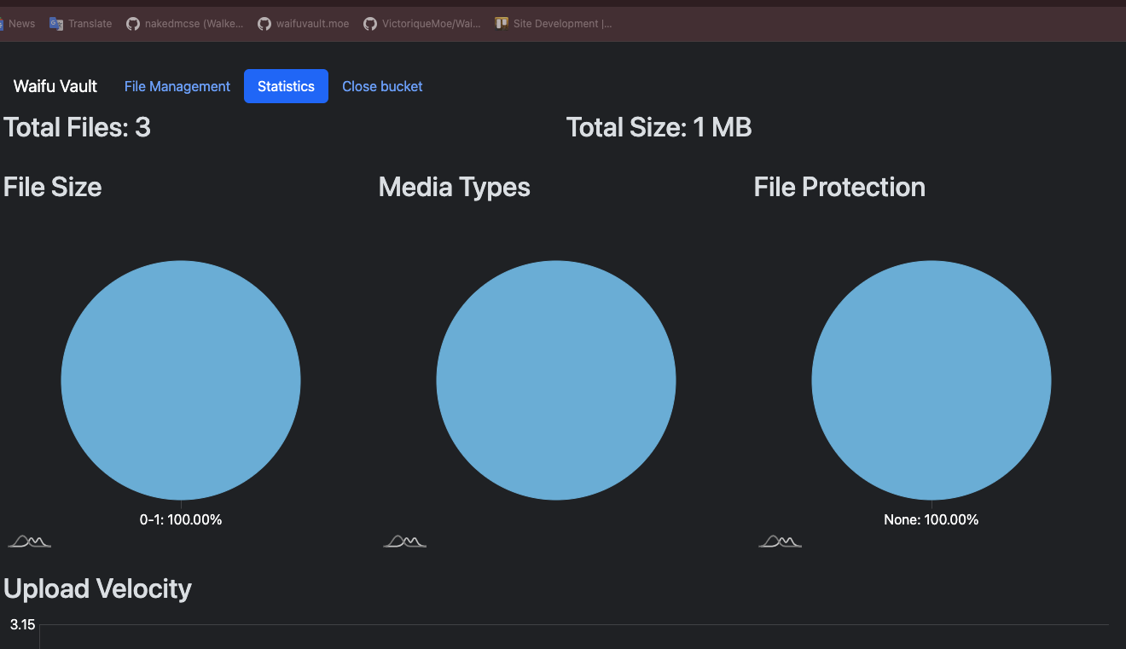Open the Translate bookmark
1126x649 pixels.
81,24
